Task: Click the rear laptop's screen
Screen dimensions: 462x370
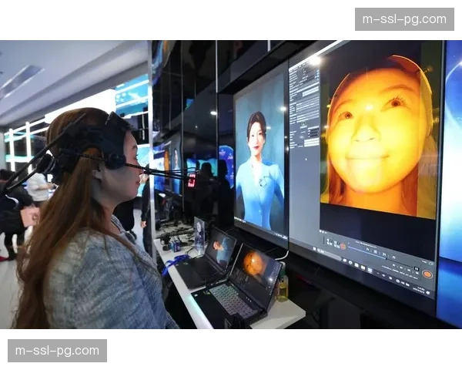Action: click(220, 245)
